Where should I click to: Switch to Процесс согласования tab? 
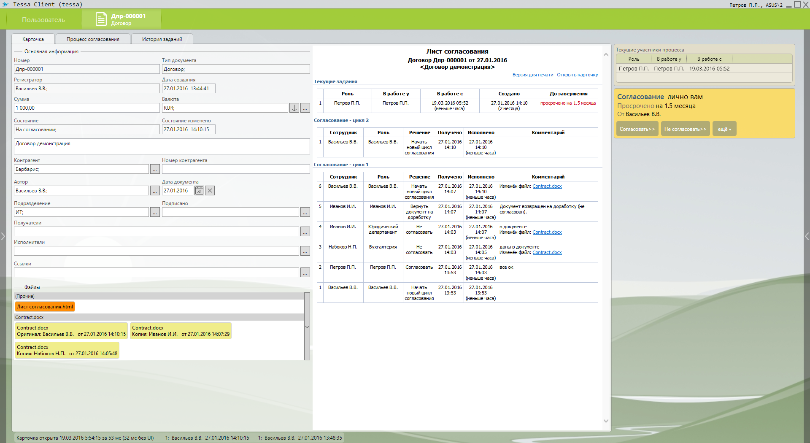tap(93, 39)
